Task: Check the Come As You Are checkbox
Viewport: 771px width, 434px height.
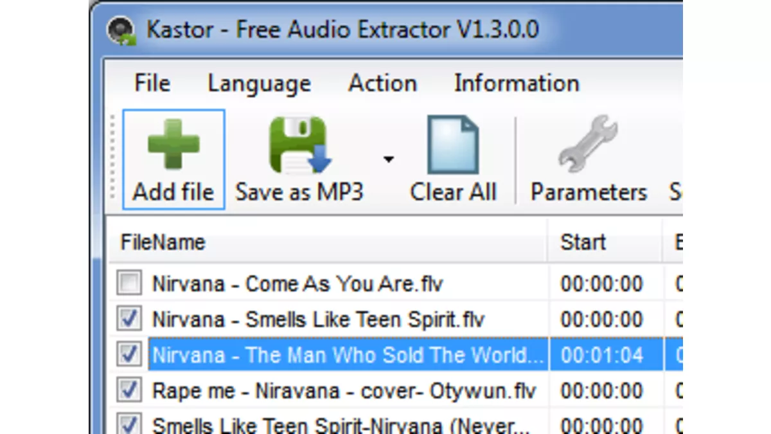Action: (x=128, y=284)
